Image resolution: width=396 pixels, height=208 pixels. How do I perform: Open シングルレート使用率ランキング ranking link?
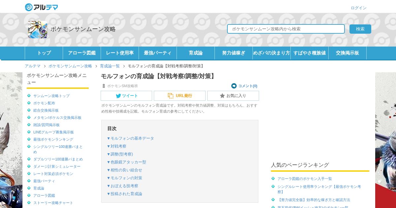pos(319,189)
